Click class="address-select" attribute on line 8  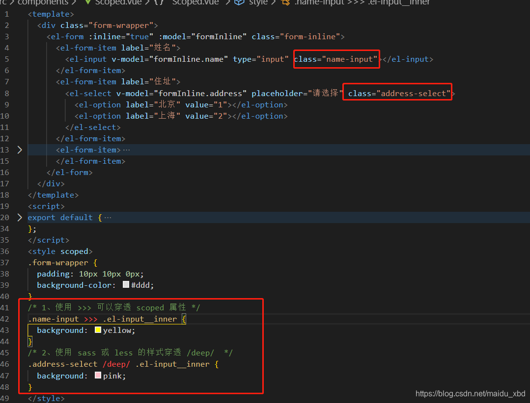399,94
